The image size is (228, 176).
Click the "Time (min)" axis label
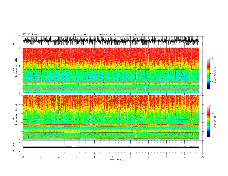115,160
